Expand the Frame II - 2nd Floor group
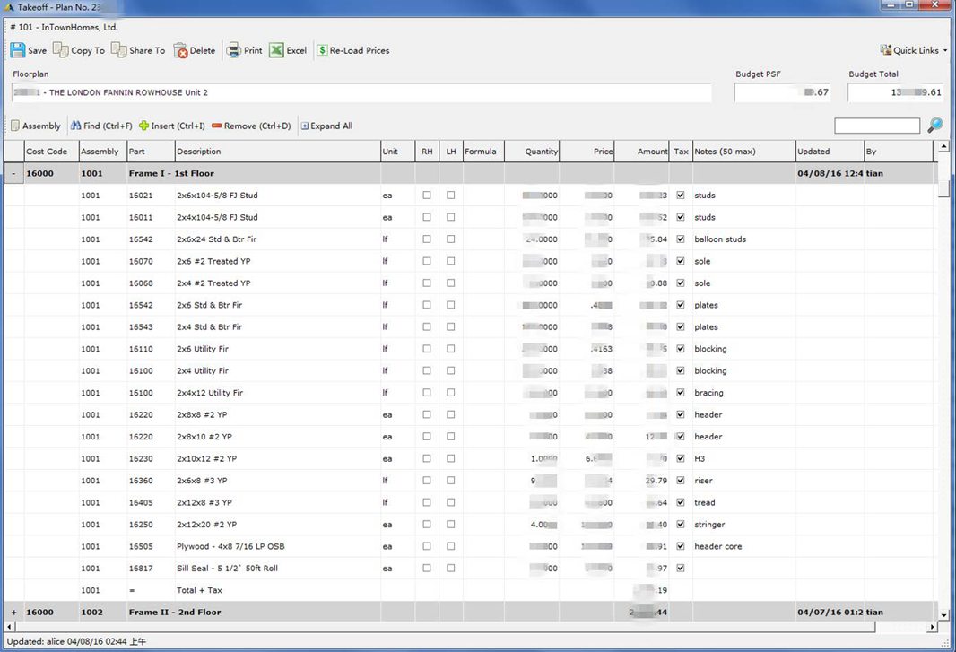 [x=13, y=613]
